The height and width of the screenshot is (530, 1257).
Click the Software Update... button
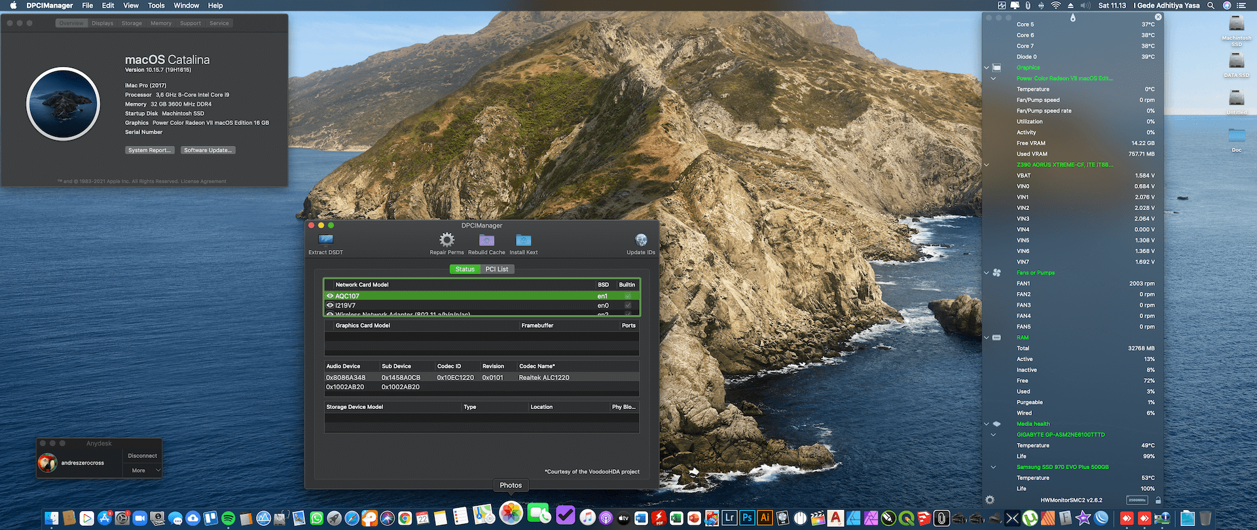tap(208, 150)
